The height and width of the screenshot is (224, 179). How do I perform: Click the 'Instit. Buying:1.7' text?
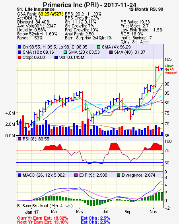click(136, 38)
